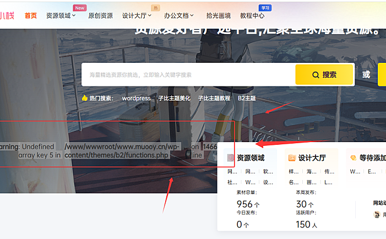Select hot search term B2主题
386x239 pixels.
(x=247, y=98)
